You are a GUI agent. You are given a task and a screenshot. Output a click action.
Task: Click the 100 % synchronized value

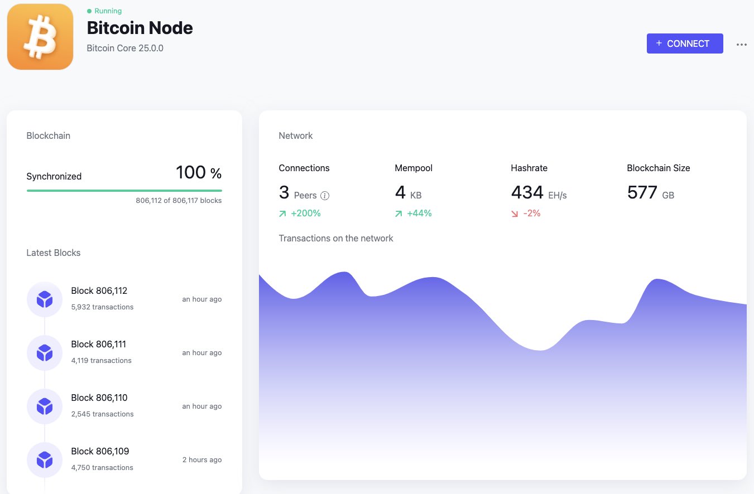199,172
